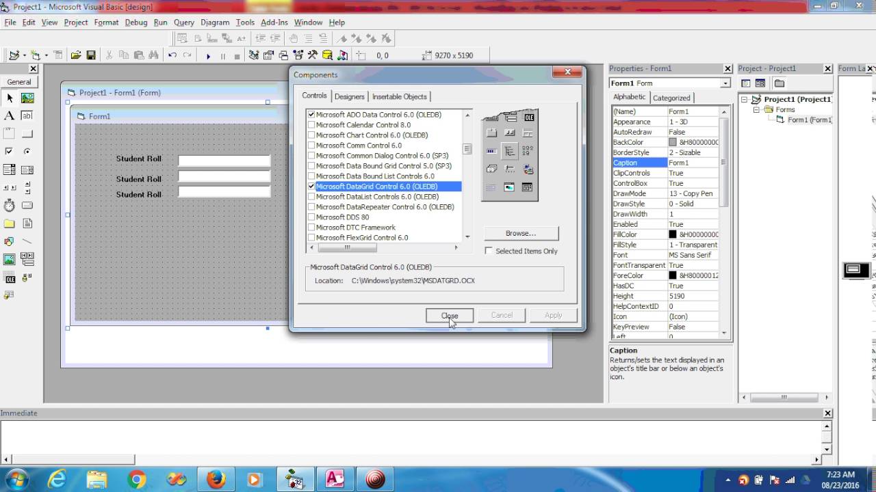Click the Save Project toolbar icon
This screenshot has height=492, width=876.
point(91,55)
